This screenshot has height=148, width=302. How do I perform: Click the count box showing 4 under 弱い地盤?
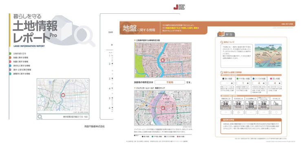click(x=275, y=83)
